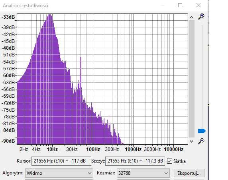Zoom in with the magnifier plus icon
Screen dimensions: 228x180
[x=201, y=17]
